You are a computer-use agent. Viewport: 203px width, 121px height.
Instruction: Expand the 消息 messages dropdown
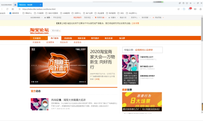tap(48, 17)
